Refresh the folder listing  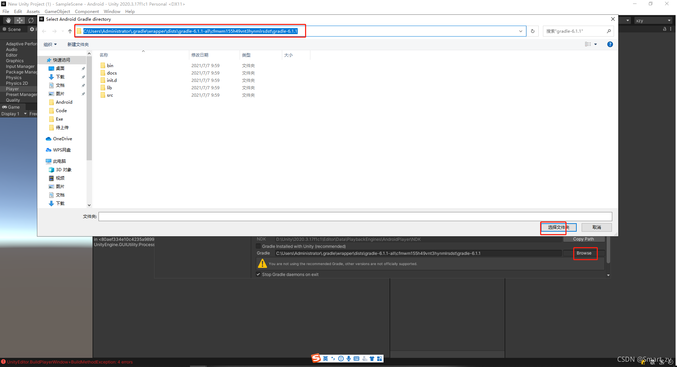pyautogui.click(x=533, y=31)
